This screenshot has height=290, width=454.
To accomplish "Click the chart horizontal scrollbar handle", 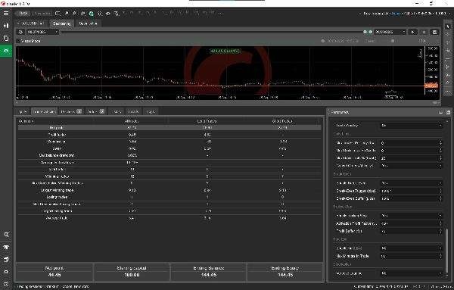I will [x=435, y=102].
